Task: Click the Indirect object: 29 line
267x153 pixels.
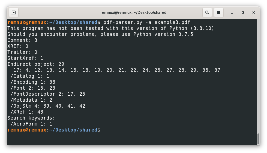Action: (x=36, y=64)
